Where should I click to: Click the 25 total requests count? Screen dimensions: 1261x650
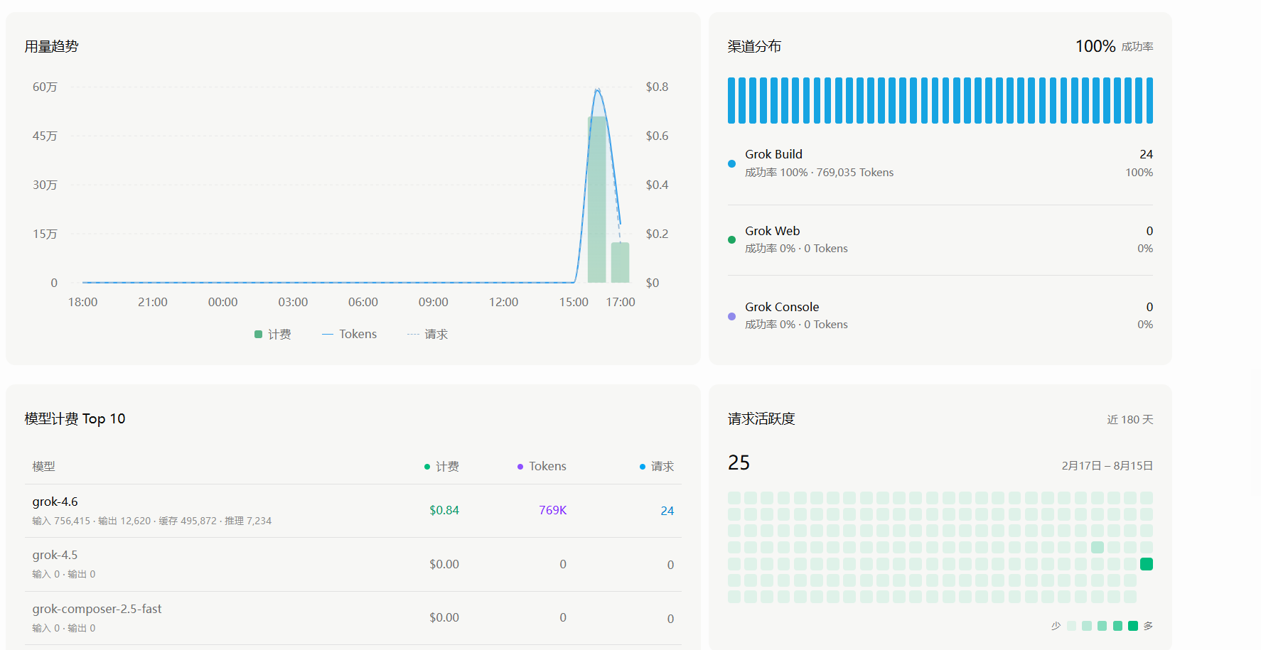pos(739,463)
